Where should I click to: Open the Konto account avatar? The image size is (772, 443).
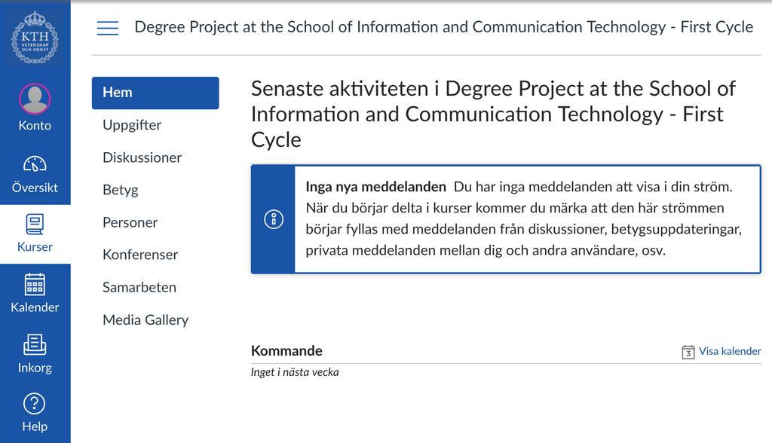(35, 98)
